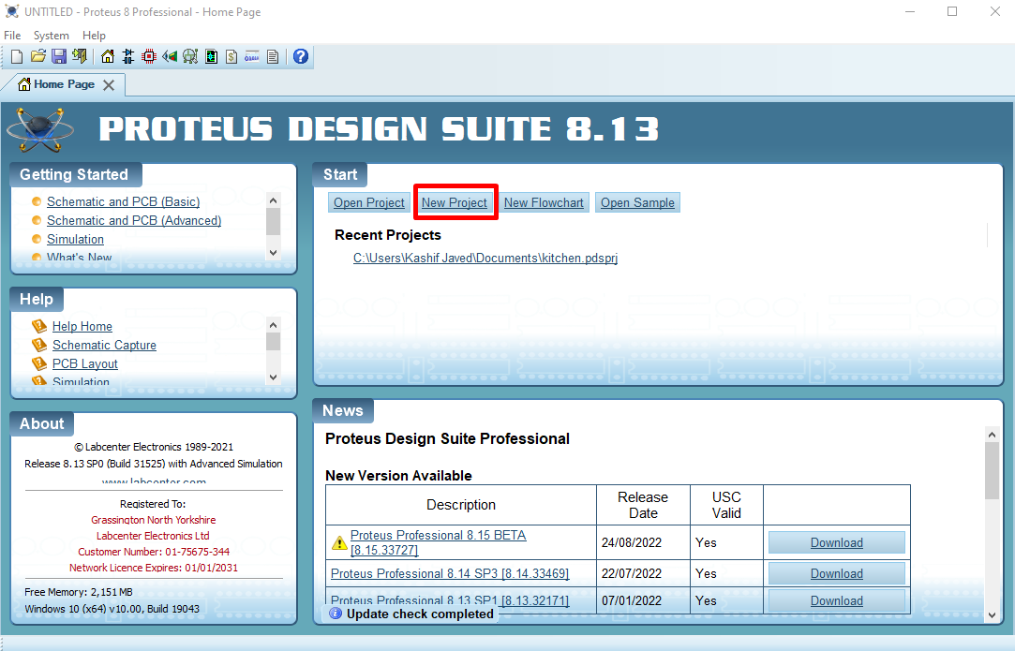
Task: Click the Home Page house toolbar icon
Action: tap(108, 57)
